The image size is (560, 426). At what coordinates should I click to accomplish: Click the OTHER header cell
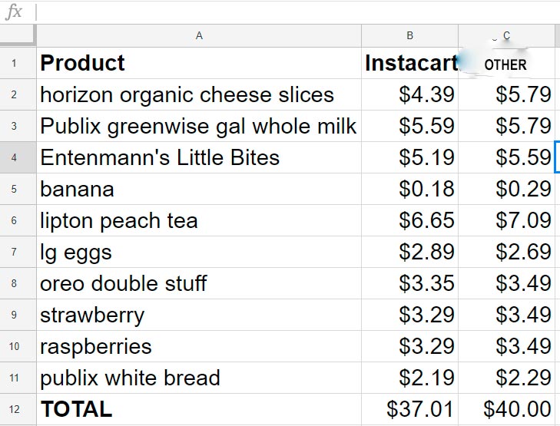(506, 64)
